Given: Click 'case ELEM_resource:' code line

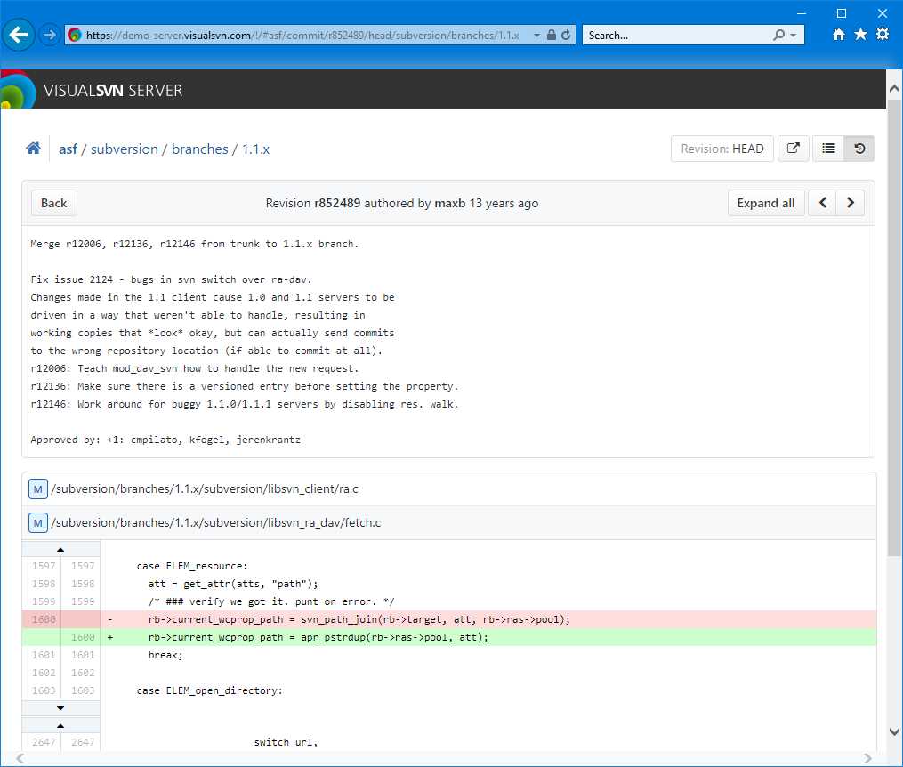Looking at the screenshot, I should (192, 566).
